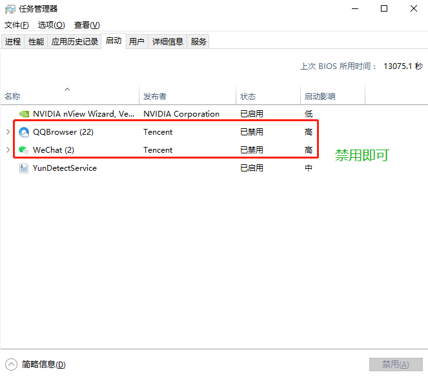The width and height of the screenshot is (428, 379).
Task: Switch to the 进程 tab
Action: 13,42
